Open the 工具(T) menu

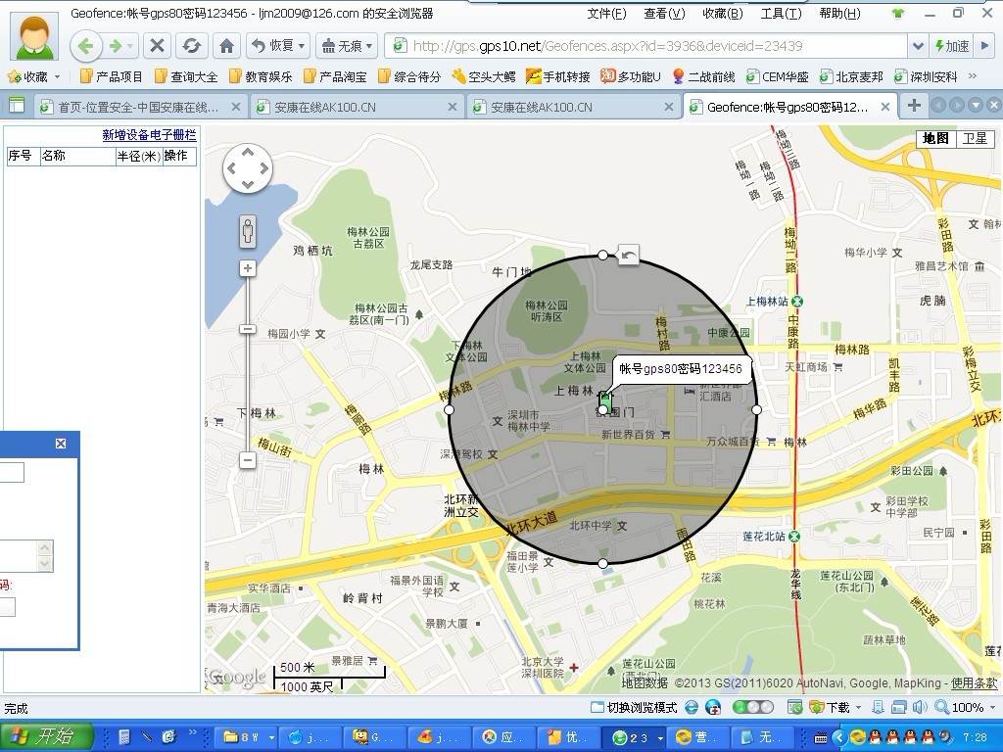pos(781,14)
